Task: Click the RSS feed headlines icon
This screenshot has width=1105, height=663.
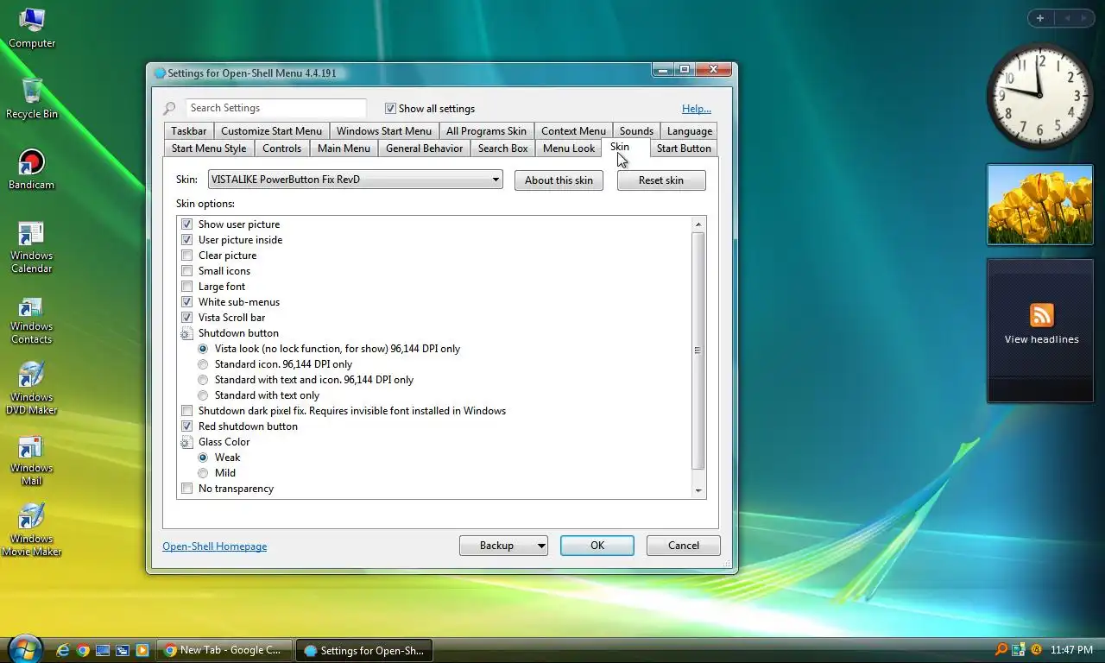Action: [x=1041, y=315]
